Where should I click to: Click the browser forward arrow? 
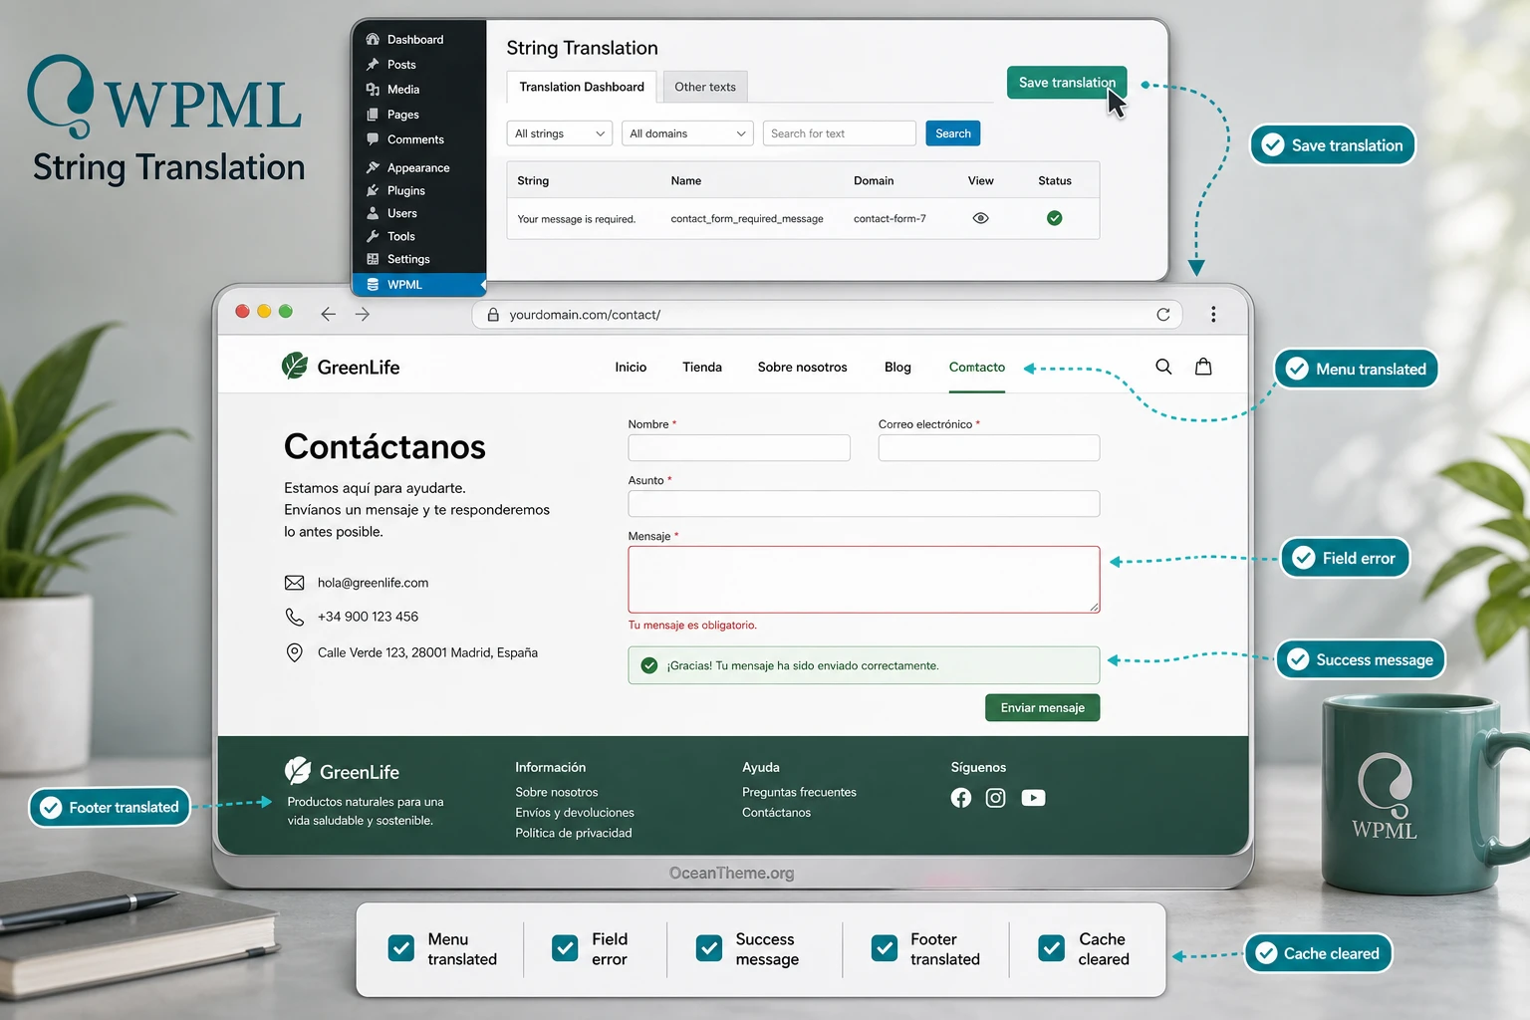pos(363,314)
